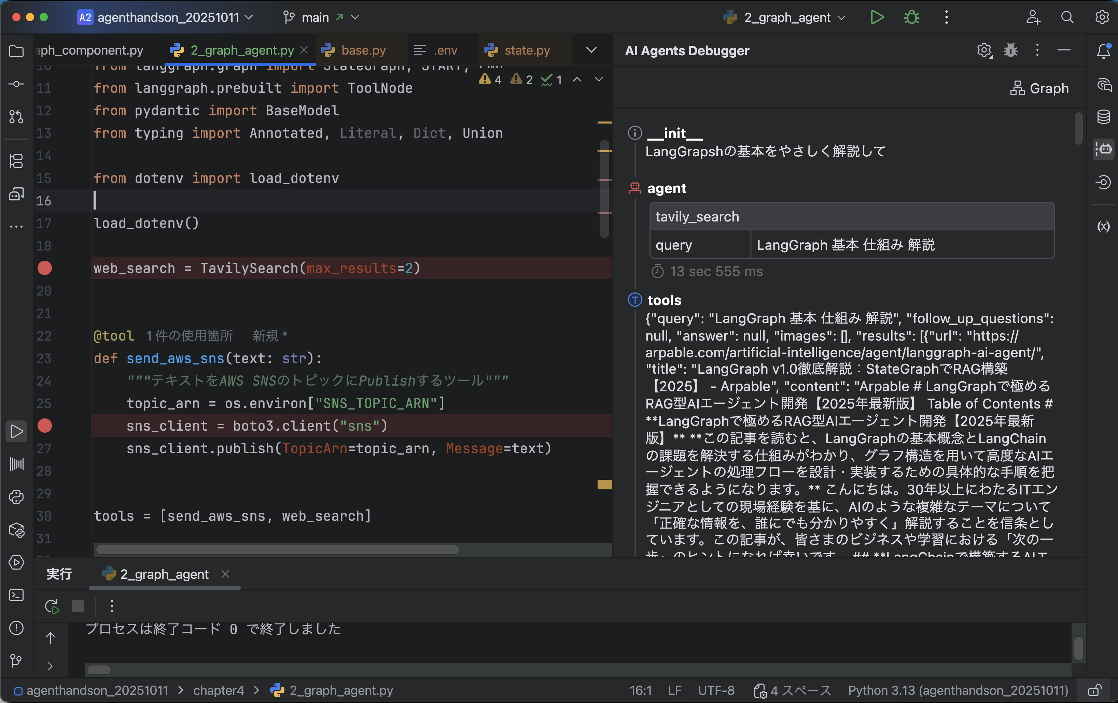Switch to the state.py editor tab
Image resolution: width=1118 pixels, height=703 pixels.
click(x=527, y=50)
